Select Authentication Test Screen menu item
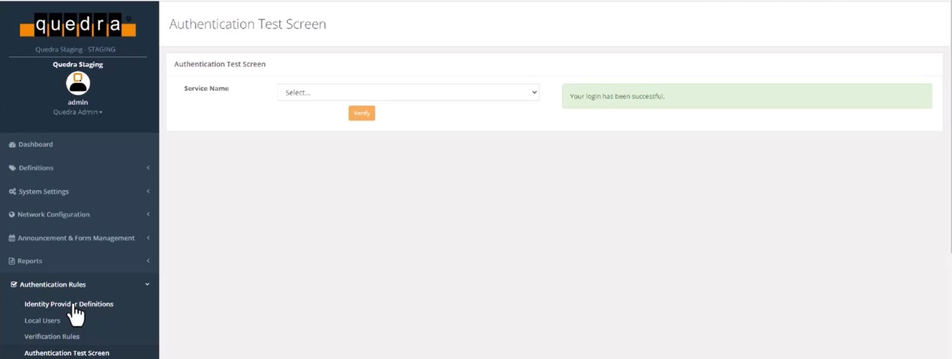Screen dimensions: 952x359 (67, 352)
